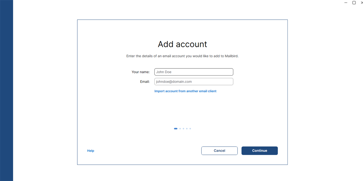Select the active first step indicator pill

click(x=176, y=129)
